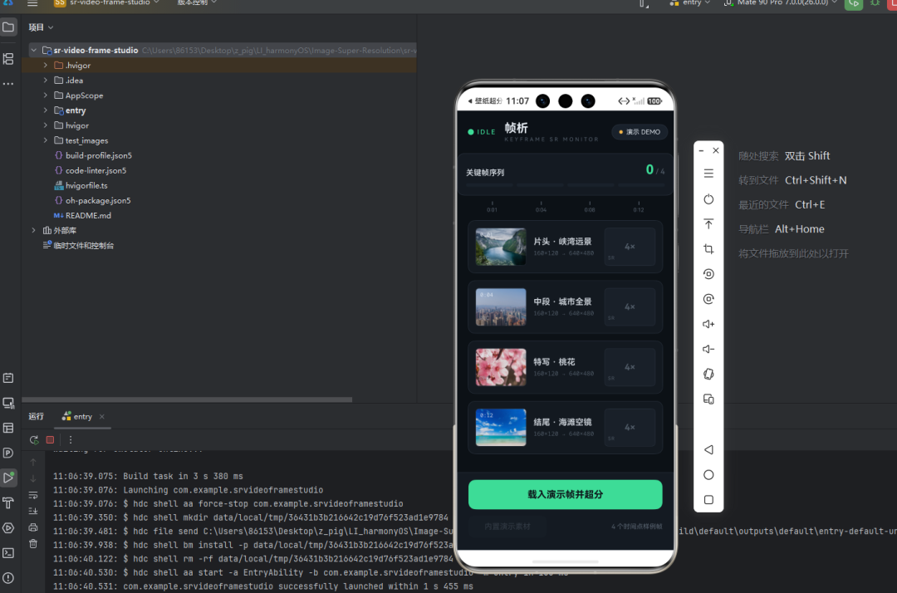Tap the emulator Home circle button

(708, 474)
